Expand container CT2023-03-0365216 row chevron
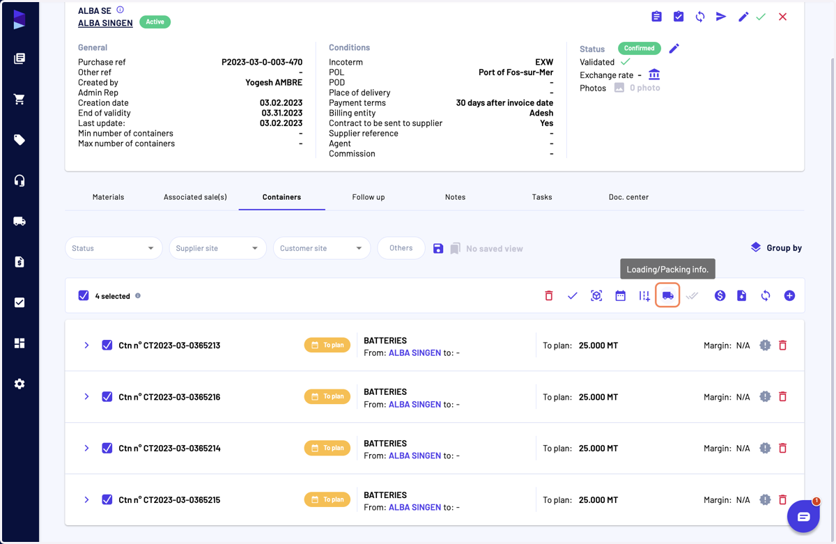The width and height of the screenshot is (836, 544). coord(86,396)
